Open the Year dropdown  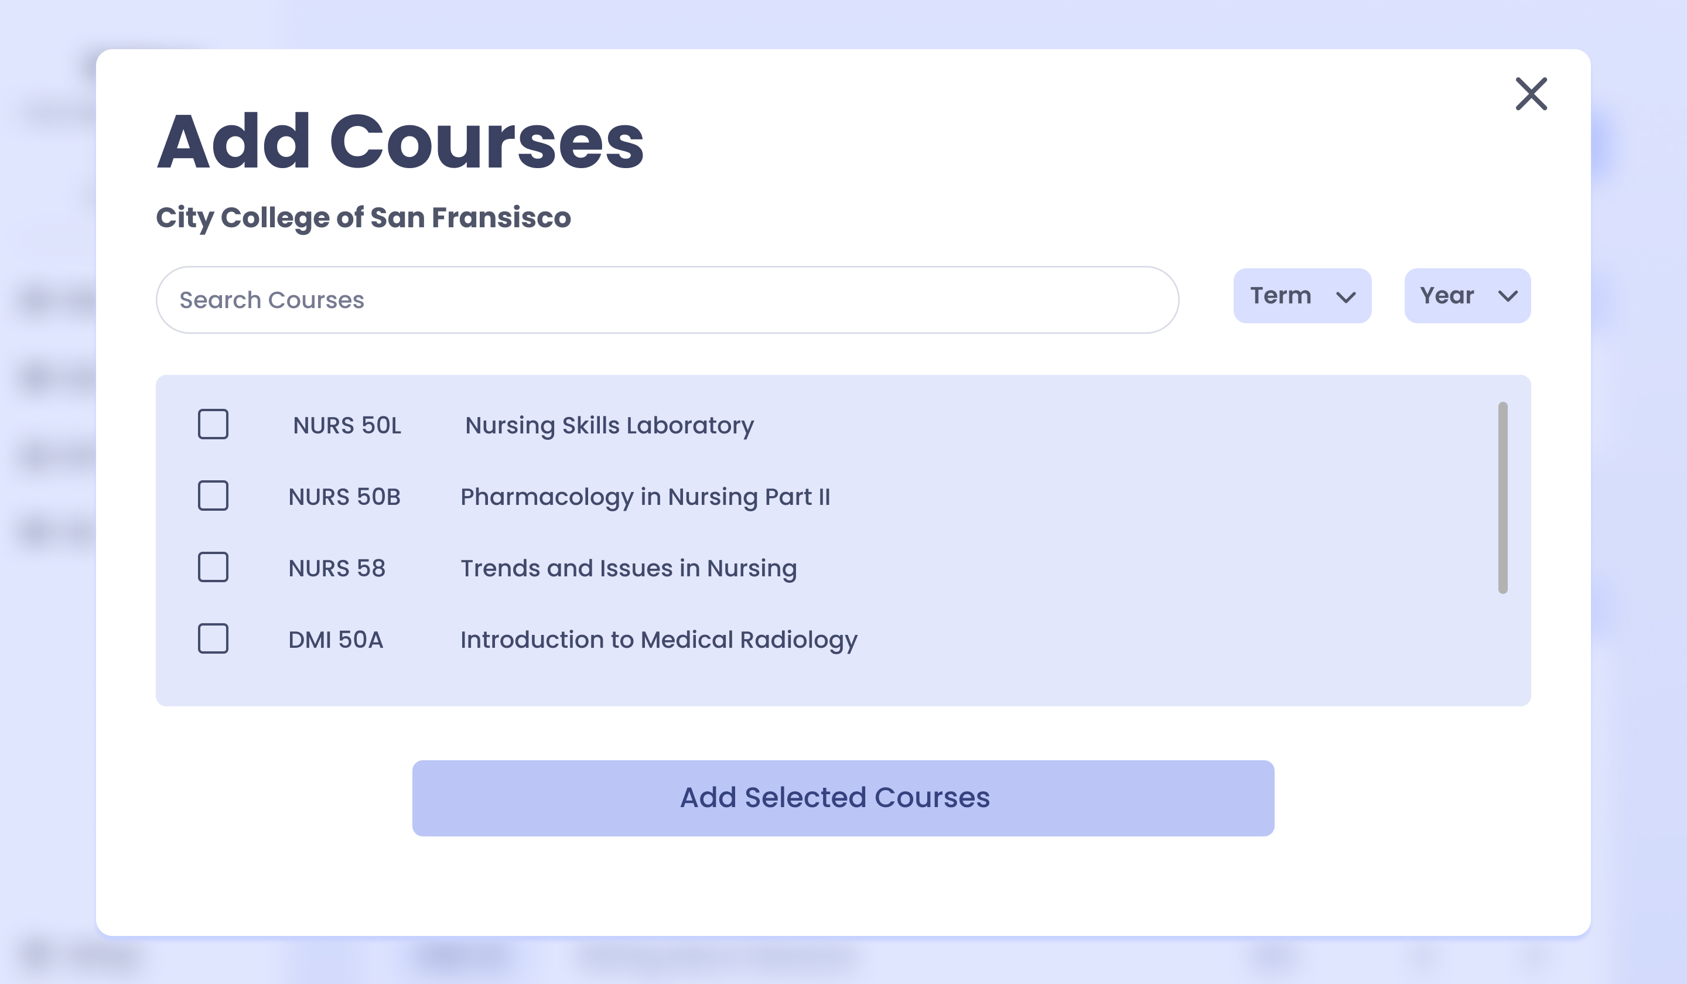(1467, 296)
